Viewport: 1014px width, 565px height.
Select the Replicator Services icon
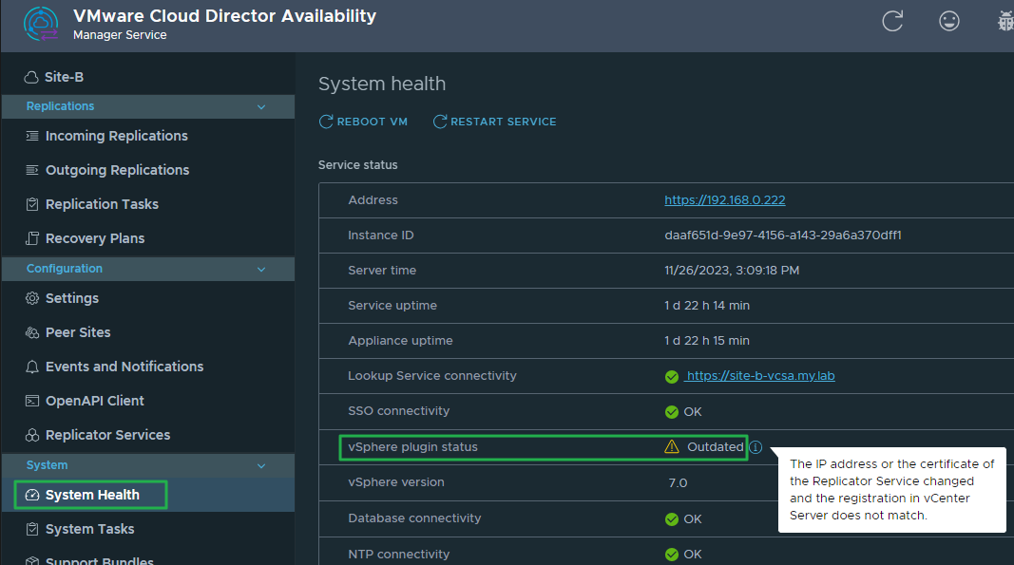[x=30, y=435]
